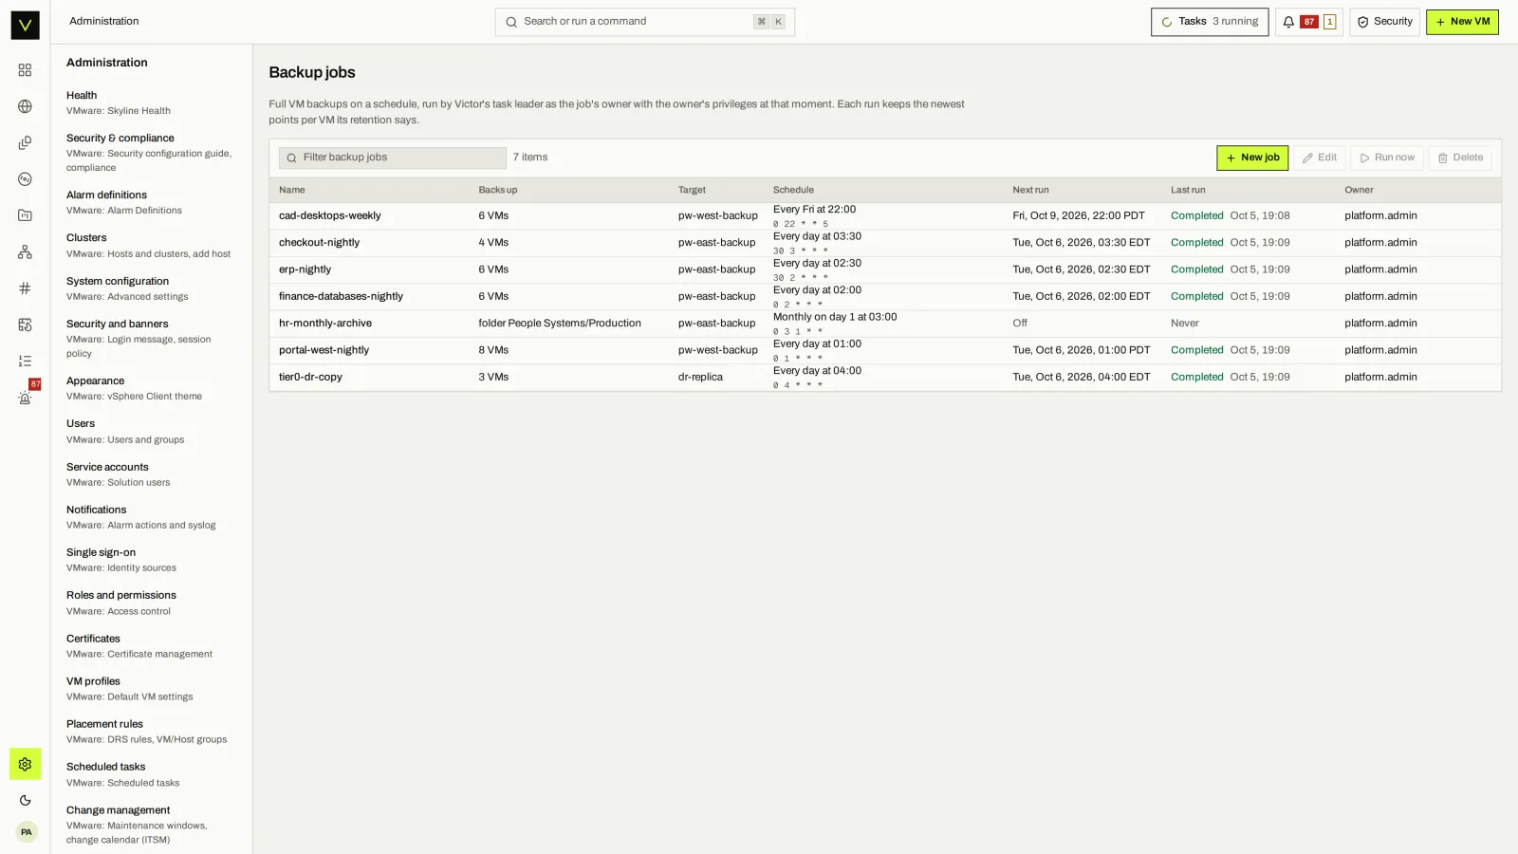
Task: Select the finance-databases-nightly job name
Action: [x=341, y=297]
